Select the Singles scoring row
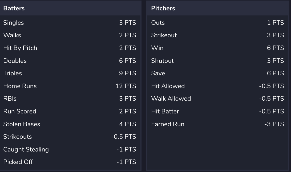 (70, 23)
